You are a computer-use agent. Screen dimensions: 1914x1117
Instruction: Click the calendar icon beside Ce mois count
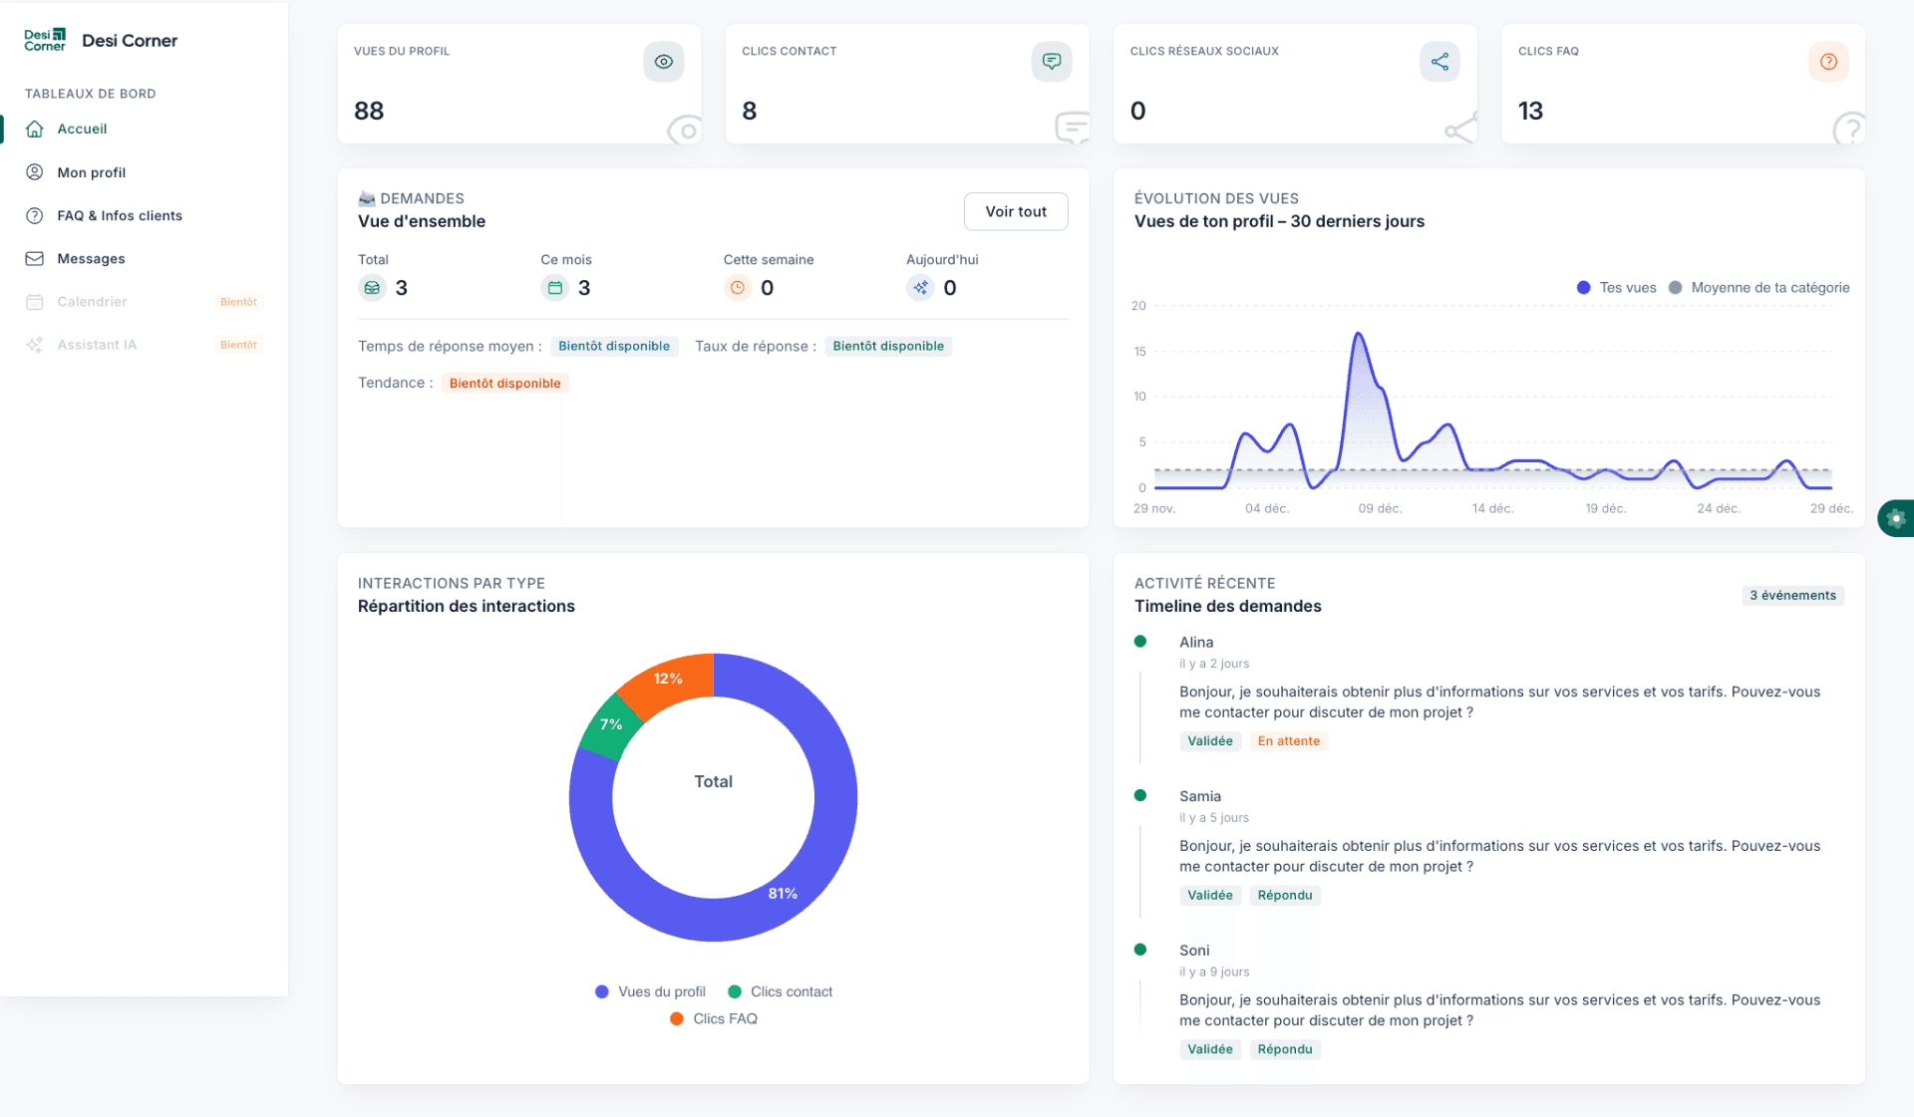(555, 288)
